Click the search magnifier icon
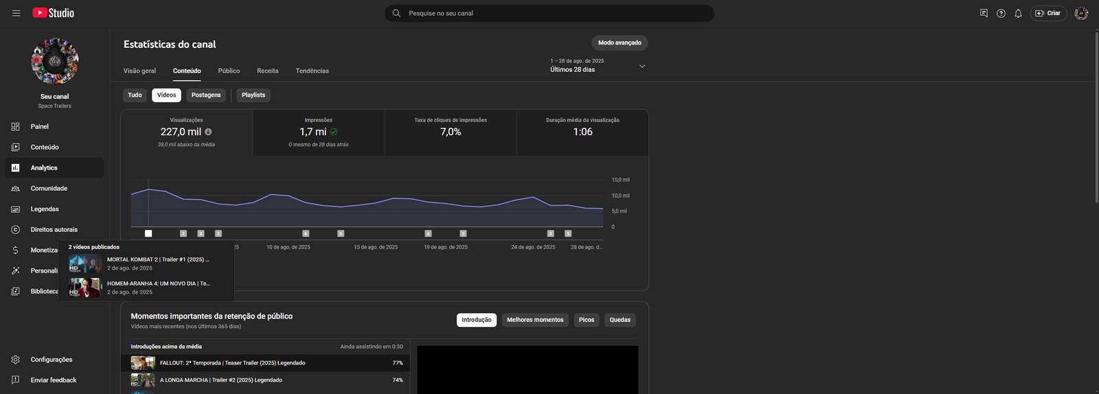This screenshot has width=1099, height=394. coord(396,13)
